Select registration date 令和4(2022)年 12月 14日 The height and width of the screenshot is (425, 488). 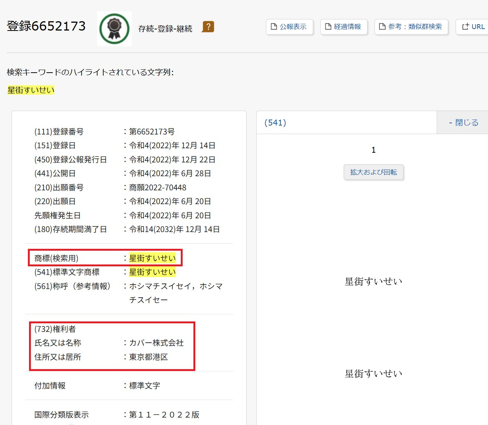pos(172,146)
